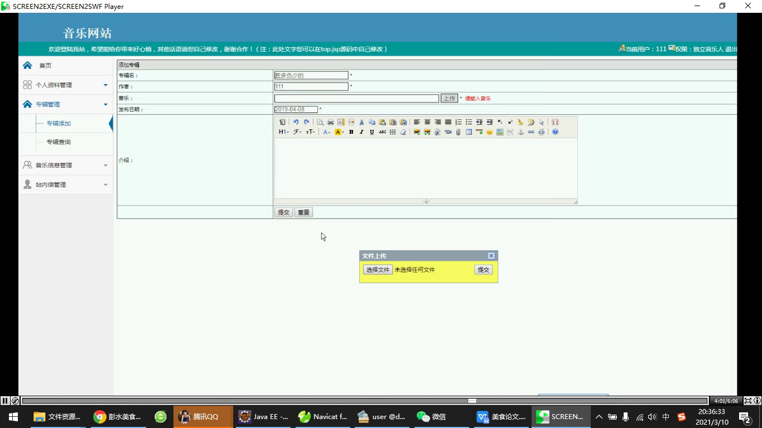Expand 站内信管理 sidebar menu
The width and height of the screenshot is (762, 428).
(x=66, y=184)
